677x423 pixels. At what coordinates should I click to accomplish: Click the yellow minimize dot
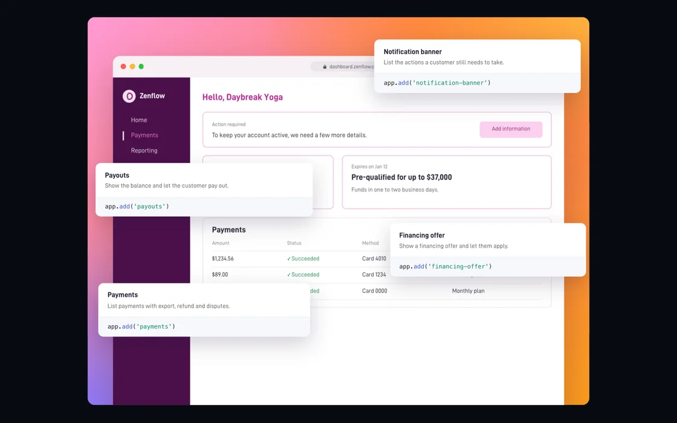(132, 66)
